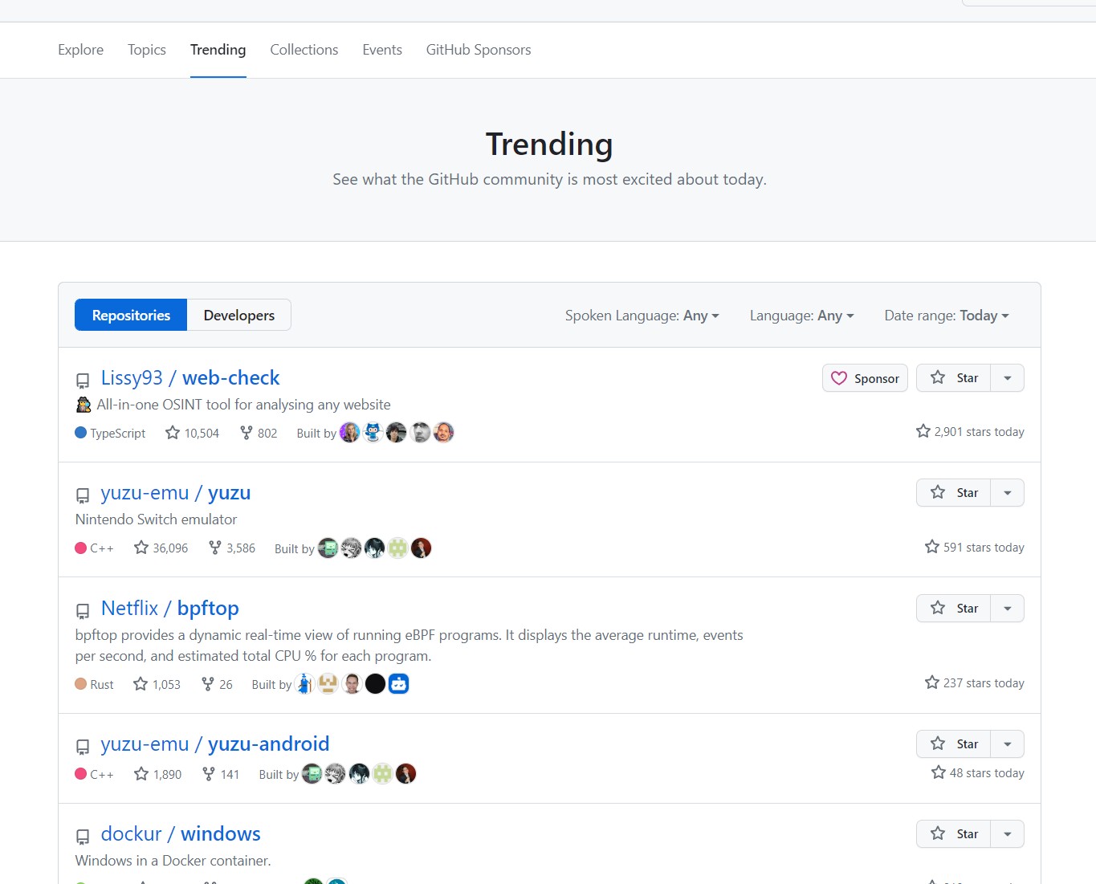Image resolution: width=1096 pixels, height=884 pixels.
Task: Open the GitHub Sponsors tab
Action: (x=479, y=50)
